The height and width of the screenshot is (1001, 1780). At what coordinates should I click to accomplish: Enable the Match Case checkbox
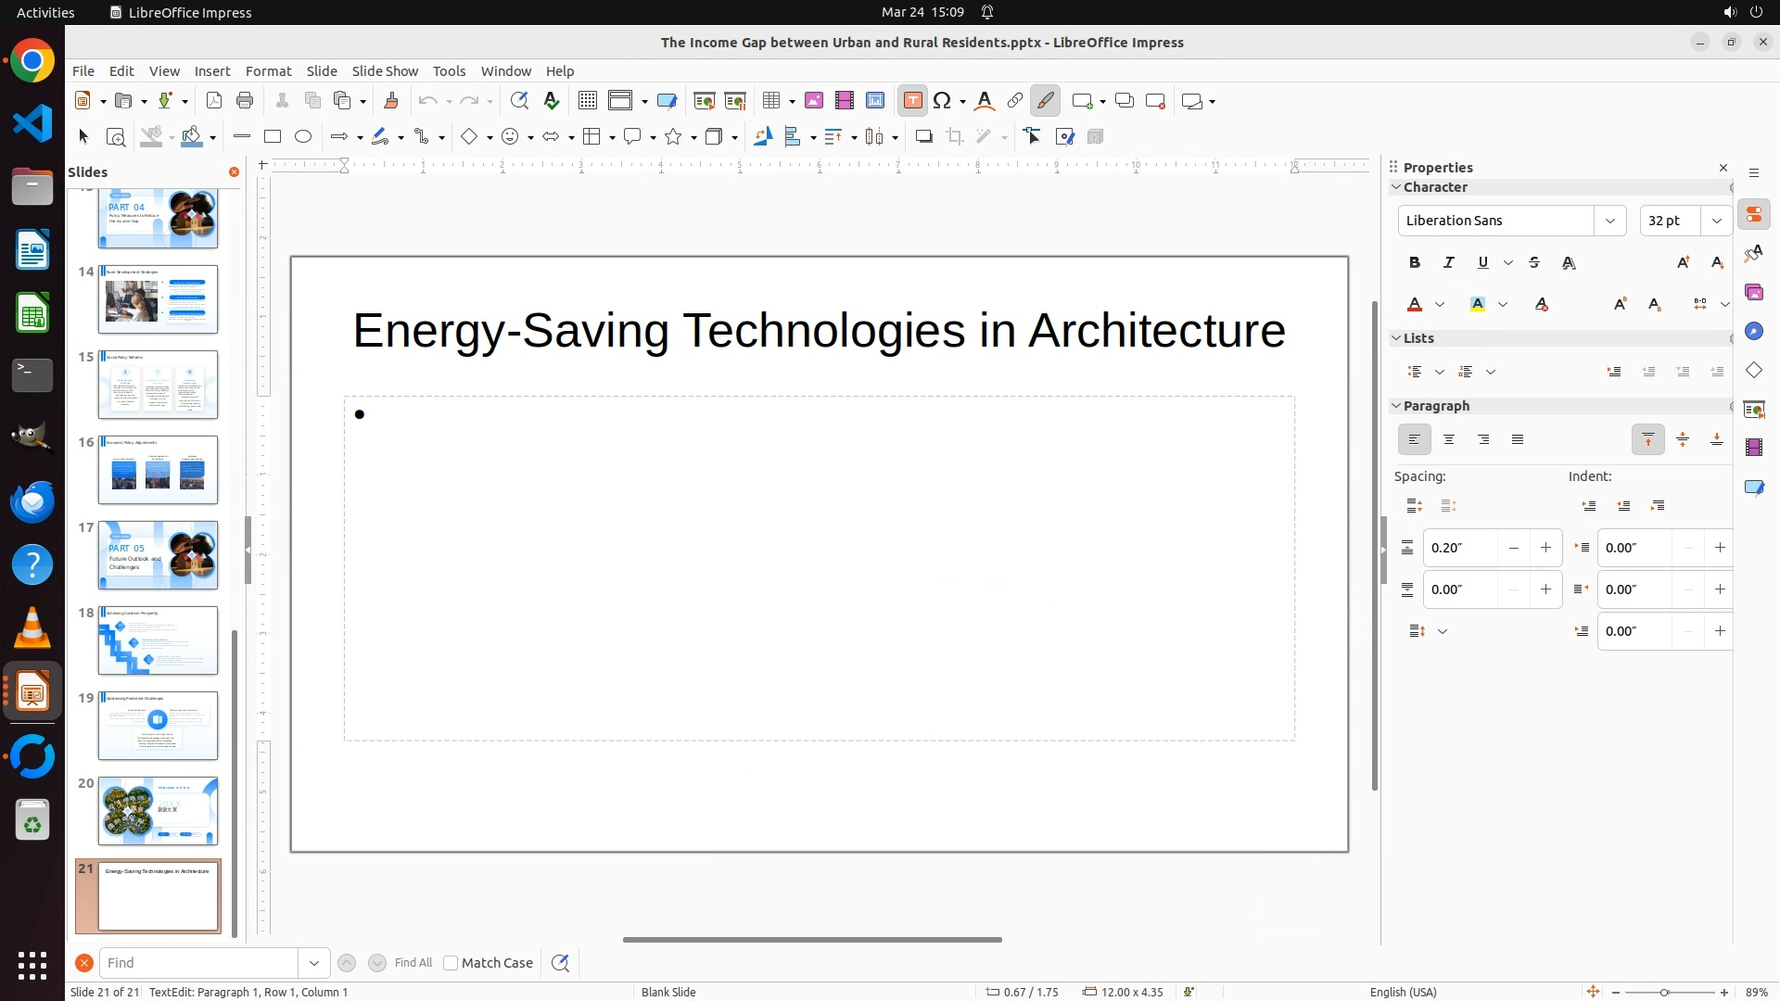coord(451,963)
